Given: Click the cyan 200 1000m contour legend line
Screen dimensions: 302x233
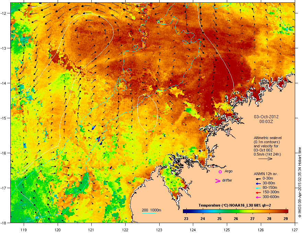Looking at the screenshot, I should [148, 213].
